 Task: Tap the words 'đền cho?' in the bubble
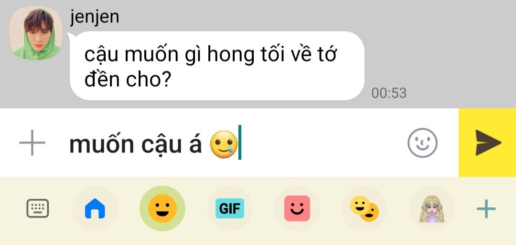pos(127,80)
